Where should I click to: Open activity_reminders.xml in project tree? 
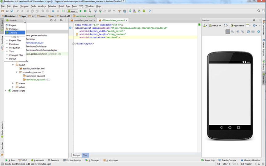[x=34, y=68]
